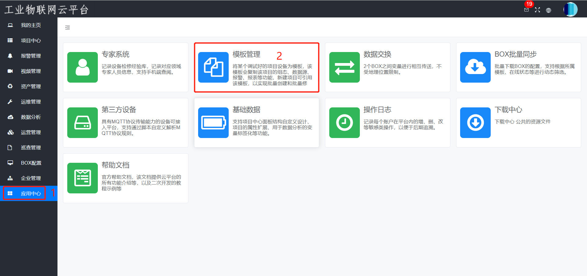Click the 第三方设备 card title

point(119,110)
